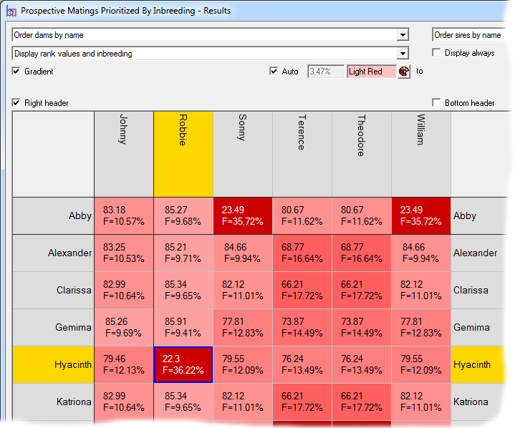Select the Alexander × Robbie cell 85.21
The width and height of the screenshot is (515, 428).
click(x=183, y=253)
